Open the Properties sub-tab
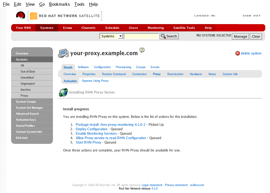 [89, 74]
